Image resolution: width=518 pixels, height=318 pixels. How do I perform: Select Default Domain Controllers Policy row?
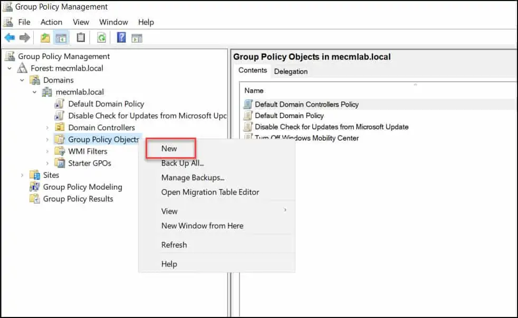380,104
